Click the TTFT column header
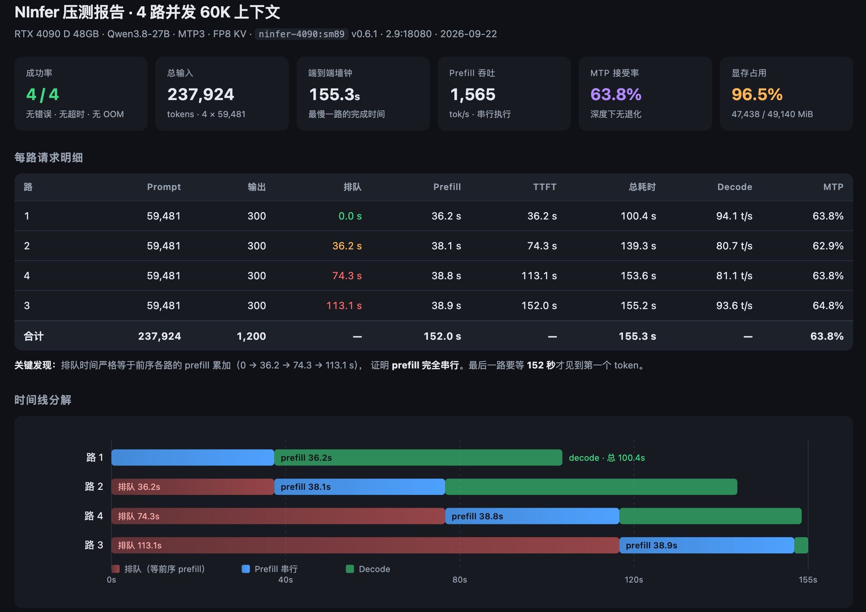866x612 pixels. click(x=545, y=187)
